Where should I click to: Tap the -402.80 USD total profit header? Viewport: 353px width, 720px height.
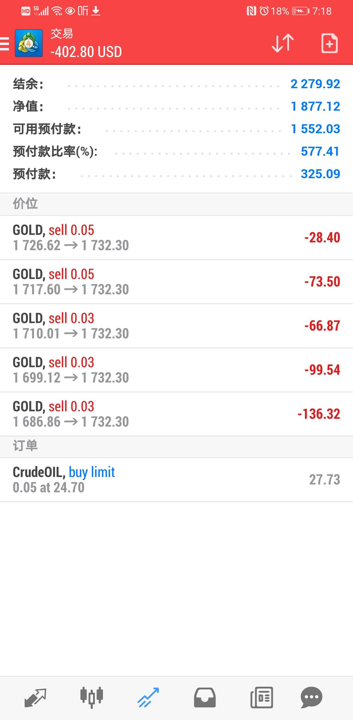86,52
